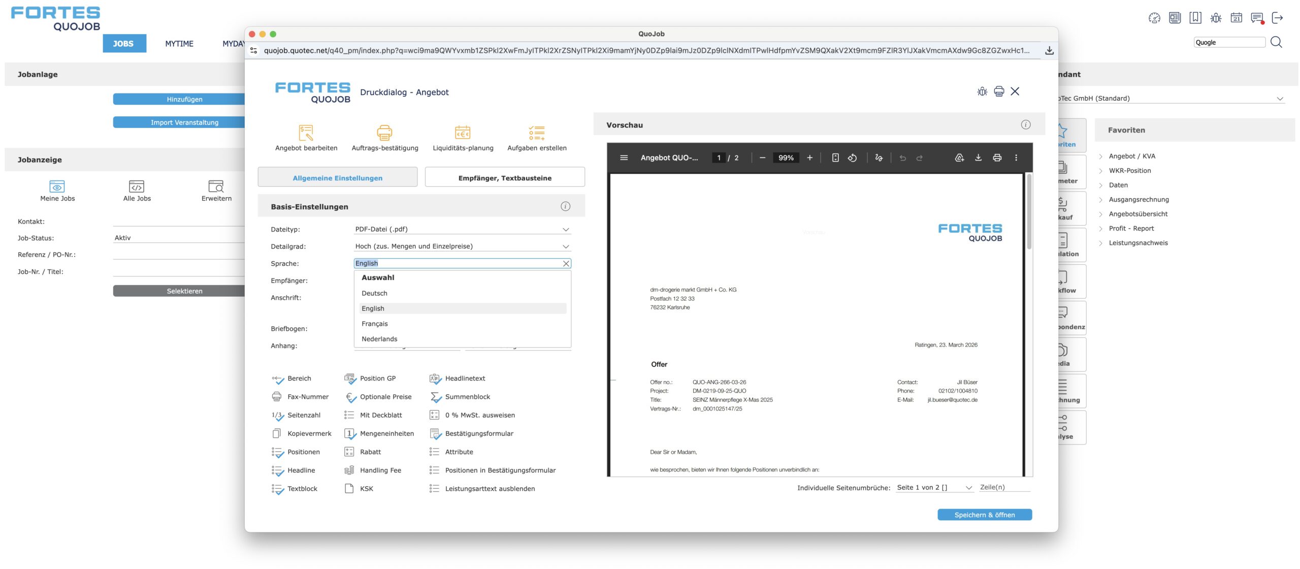Click the Zeile(n) input field
1300x569 pixels.
[x=1004, y=487]
